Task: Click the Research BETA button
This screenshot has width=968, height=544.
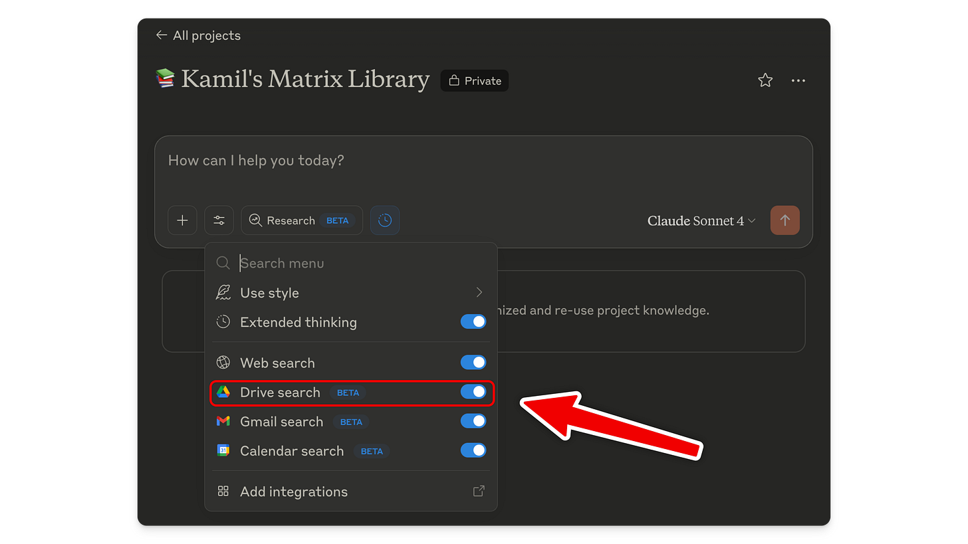Action: 302,221
